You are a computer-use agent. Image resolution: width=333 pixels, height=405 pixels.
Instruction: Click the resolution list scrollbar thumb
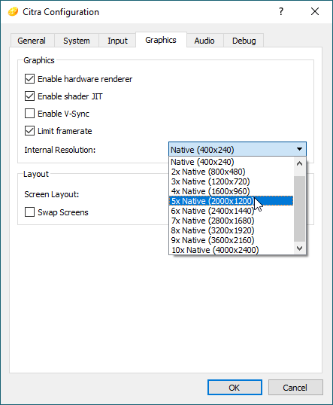[x=299, y=209]
